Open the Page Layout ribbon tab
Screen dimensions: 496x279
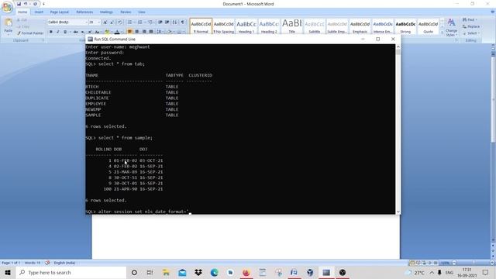pyautogui.click(x=59, y=12)
